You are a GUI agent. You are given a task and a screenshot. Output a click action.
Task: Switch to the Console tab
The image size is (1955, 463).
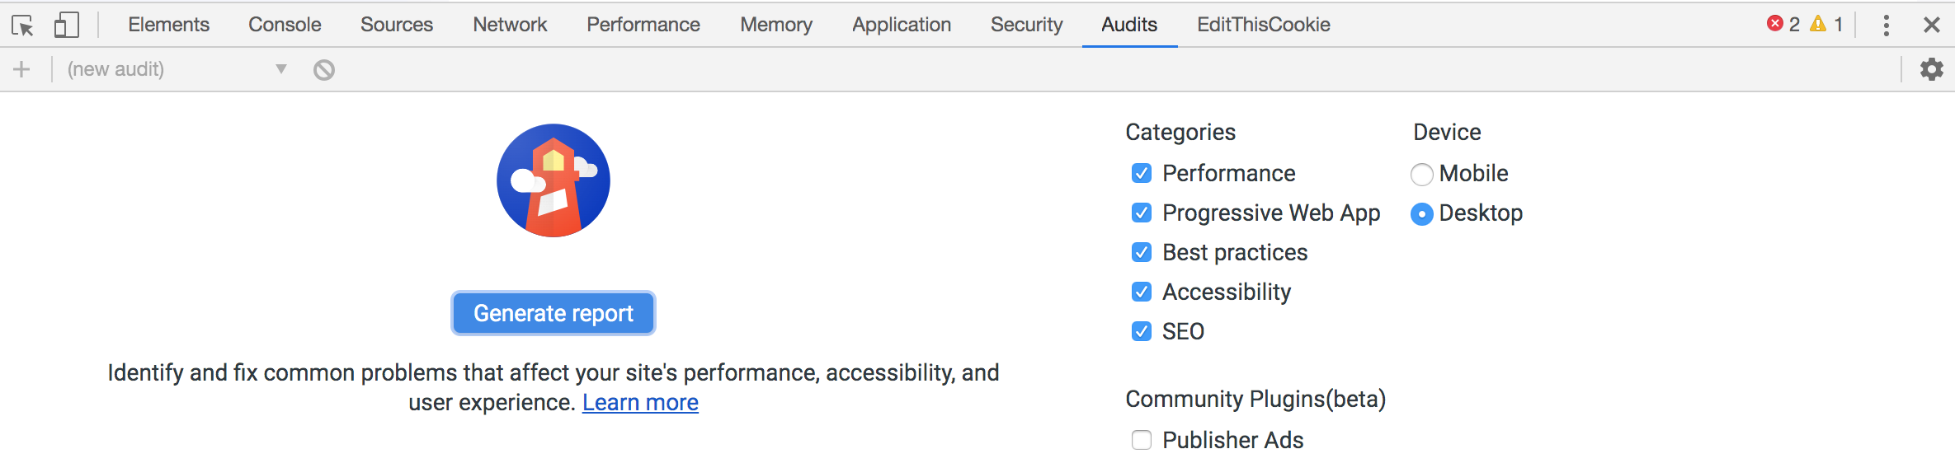tap(285, 25)
